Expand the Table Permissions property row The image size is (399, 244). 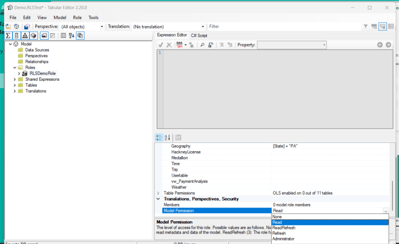158,193
